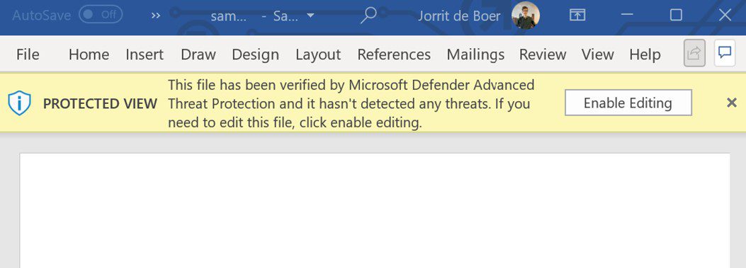Switch to the Home tab
Screen dimensions: 746x268
tap(89, 54)
